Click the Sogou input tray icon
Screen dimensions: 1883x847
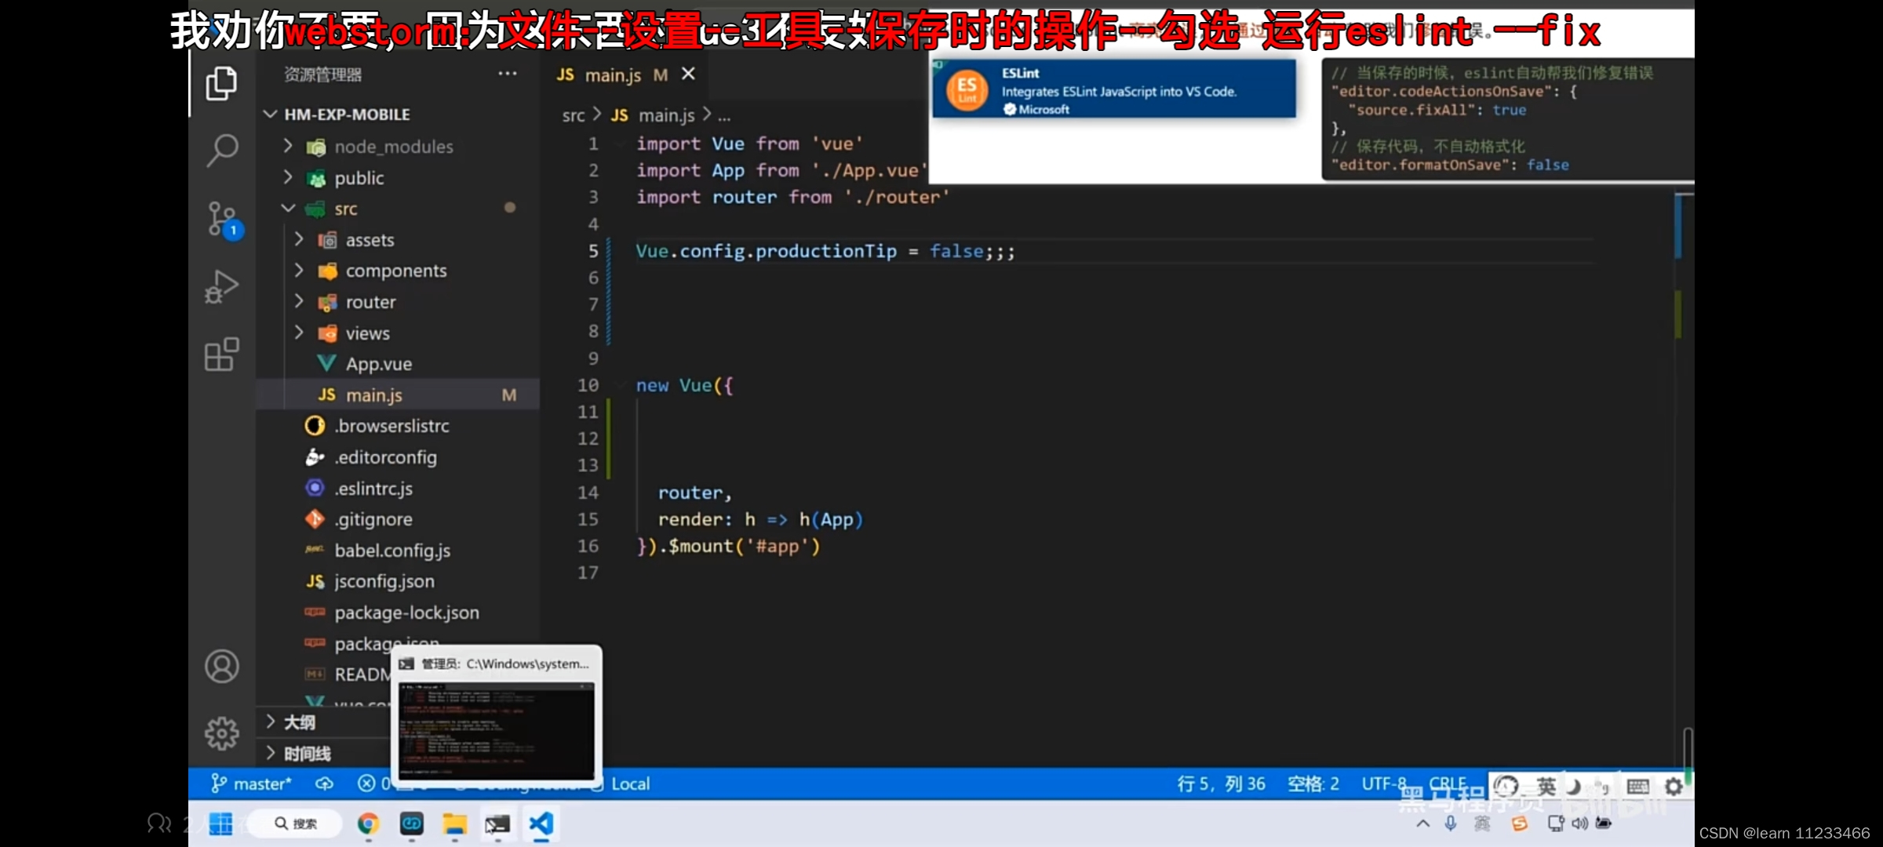point(1520,823)
